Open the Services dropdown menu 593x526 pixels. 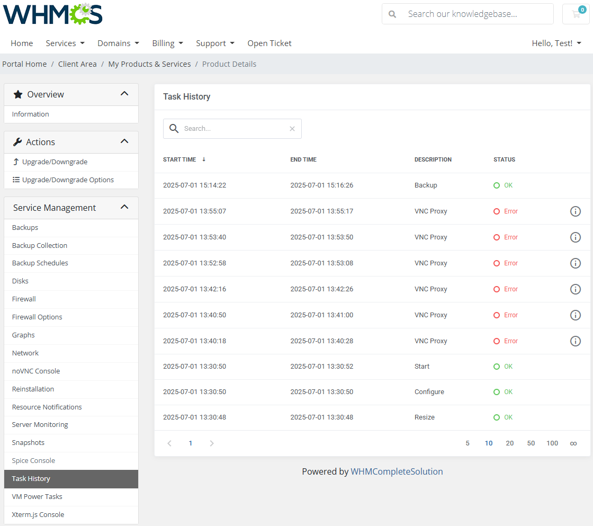click(x=65, y=43)
